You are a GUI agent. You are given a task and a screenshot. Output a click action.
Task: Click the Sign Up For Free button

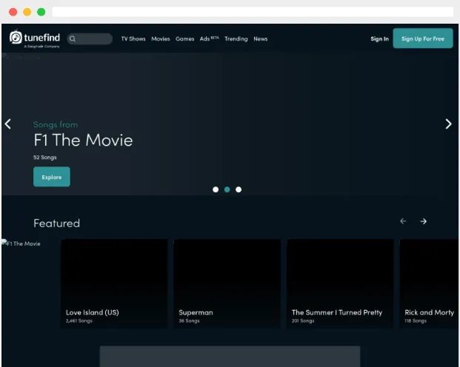[x=423, y=38]
